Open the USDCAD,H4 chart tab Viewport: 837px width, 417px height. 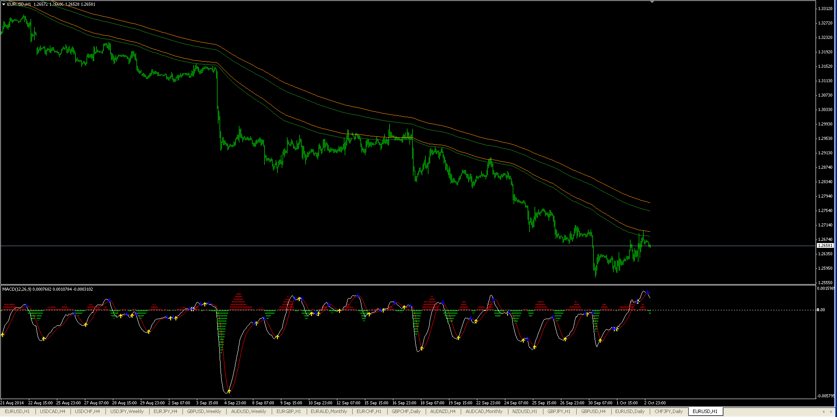click(53, 411)
